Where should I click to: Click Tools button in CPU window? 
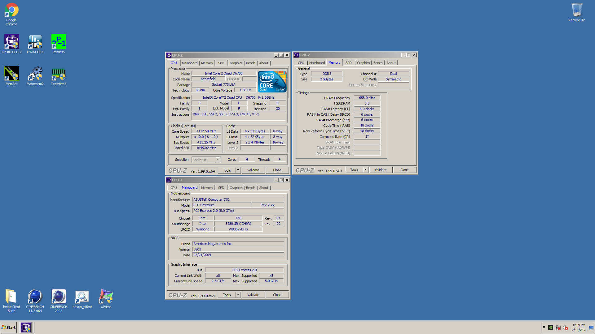227,170
